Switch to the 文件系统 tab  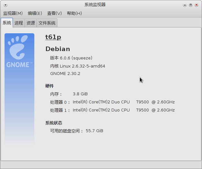tap(47, 23)
